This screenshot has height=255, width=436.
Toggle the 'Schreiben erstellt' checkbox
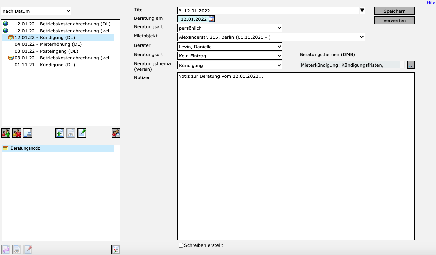(181, 245)
